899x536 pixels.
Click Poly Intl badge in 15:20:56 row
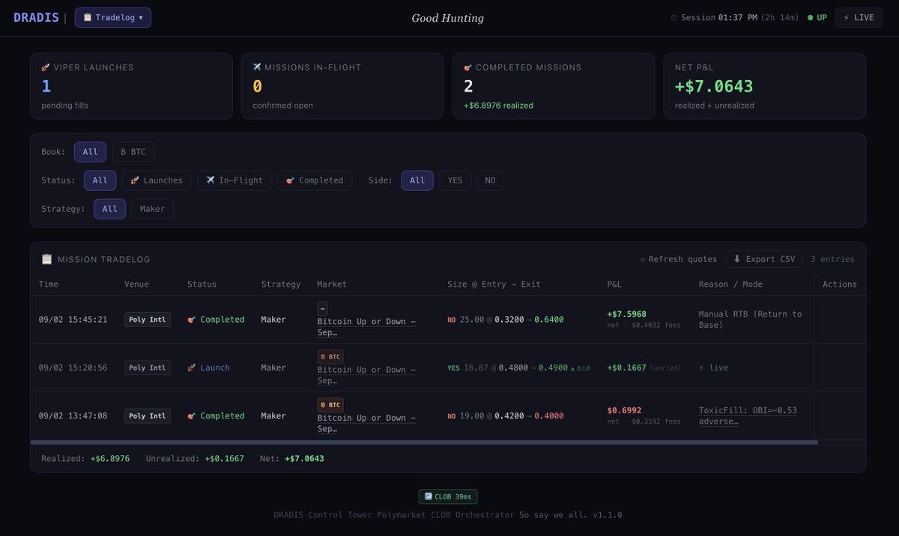(x=148, y=368)
